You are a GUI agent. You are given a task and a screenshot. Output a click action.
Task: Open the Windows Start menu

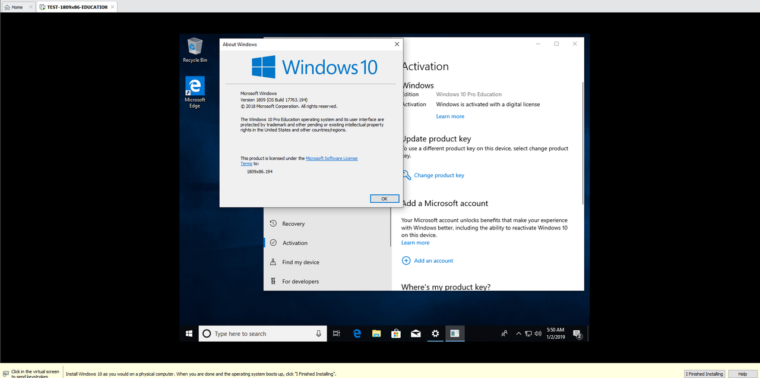coord(189,333)
